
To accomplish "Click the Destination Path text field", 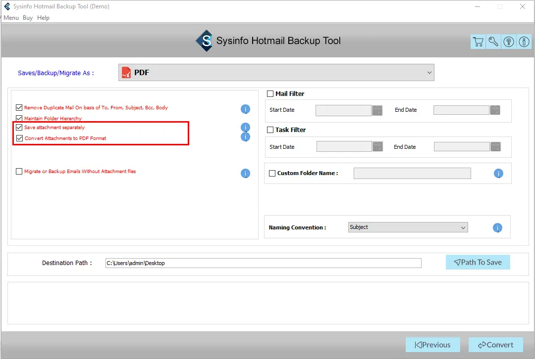I will point(263,263).
